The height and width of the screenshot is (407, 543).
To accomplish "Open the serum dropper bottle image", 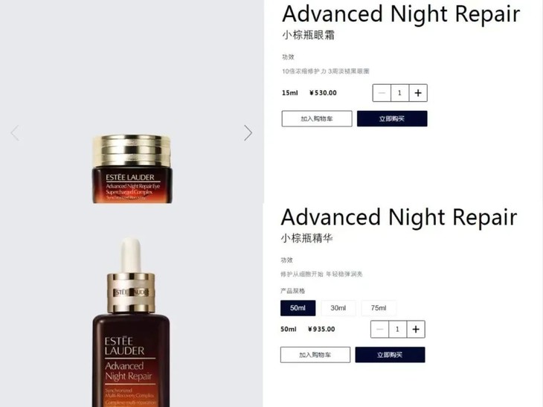I will coord(131,322).
